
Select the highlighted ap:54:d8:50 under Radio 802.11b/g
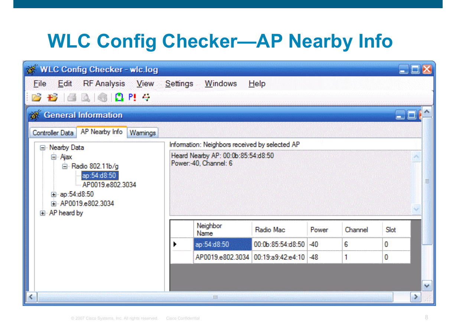(x=100, y=175)
